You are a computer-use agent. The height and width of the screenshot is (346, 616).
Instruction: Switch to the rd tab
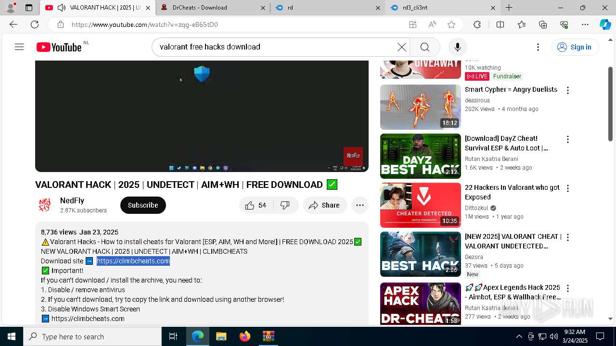tap(327, 8)
